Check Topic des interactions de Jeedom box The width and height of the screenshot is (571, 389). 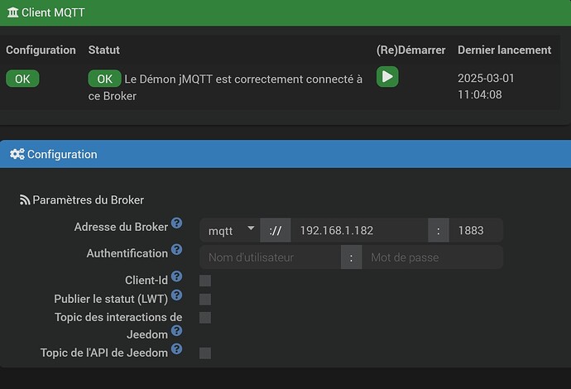coord(205,317)
